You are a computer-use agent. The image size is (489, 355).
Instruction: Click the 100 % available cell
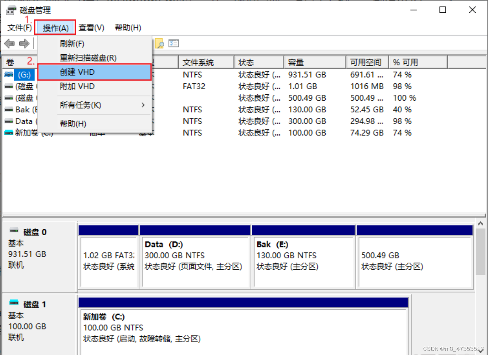[405, 98]
